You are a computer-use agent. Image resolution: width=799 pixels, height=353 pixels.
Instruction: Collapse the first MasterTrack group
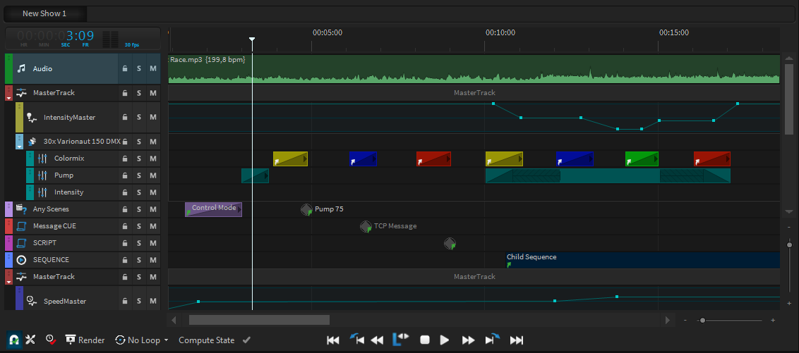click(x=9, y=99)
